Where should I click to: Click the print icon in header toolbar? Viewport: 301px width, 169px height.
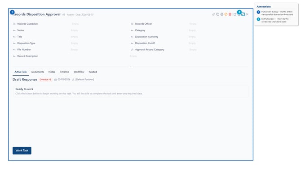pos(222,14)
